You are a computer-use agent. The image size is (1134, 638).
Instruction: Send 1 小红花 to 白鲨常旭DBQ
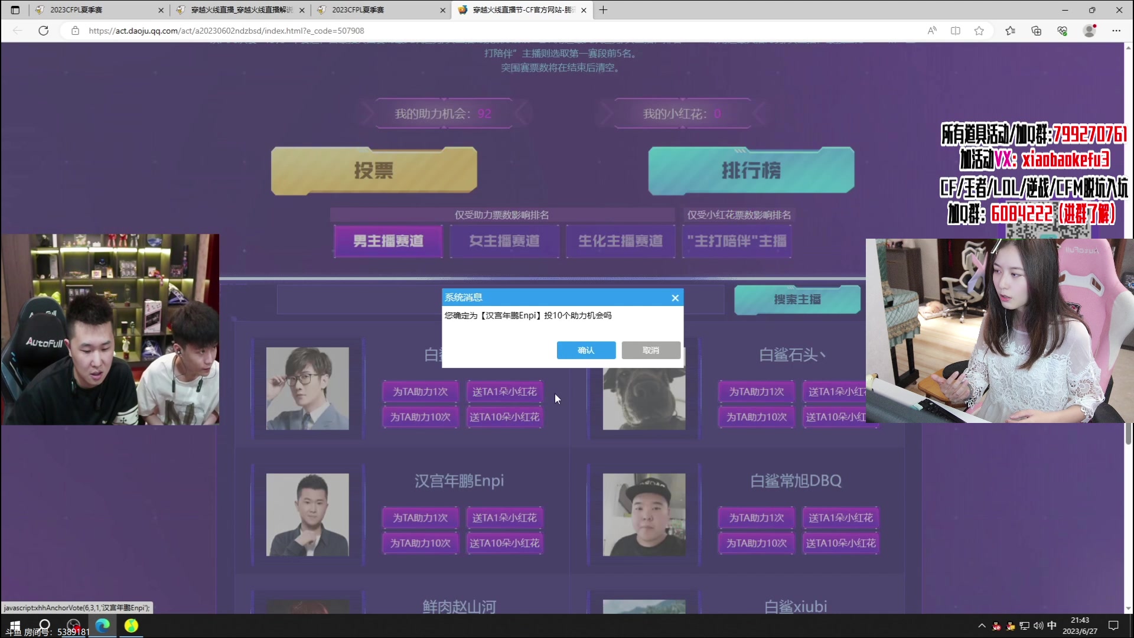[840, 517]
